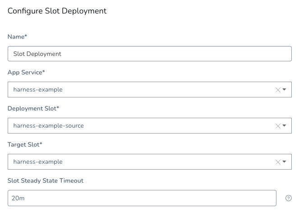
Task: Expand the App Service dropdown arrow
Action: click(284, 90)
